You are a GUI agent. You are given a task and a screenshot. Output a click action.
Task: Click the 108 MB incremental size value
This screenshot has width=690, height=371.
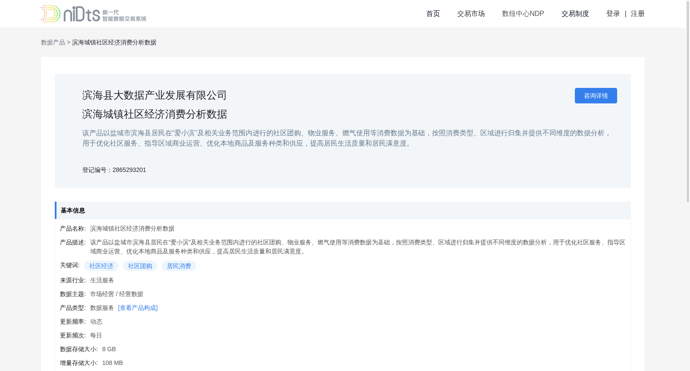(x=113, y=363)
